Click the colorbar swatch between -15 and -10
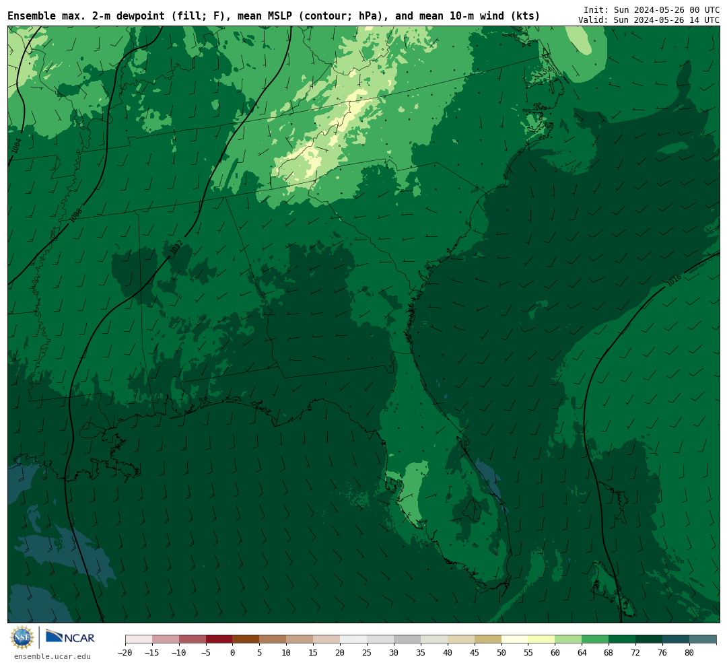The height and width of the screenshot is (665, 727). pyautogui.click(x=166, y=639)
